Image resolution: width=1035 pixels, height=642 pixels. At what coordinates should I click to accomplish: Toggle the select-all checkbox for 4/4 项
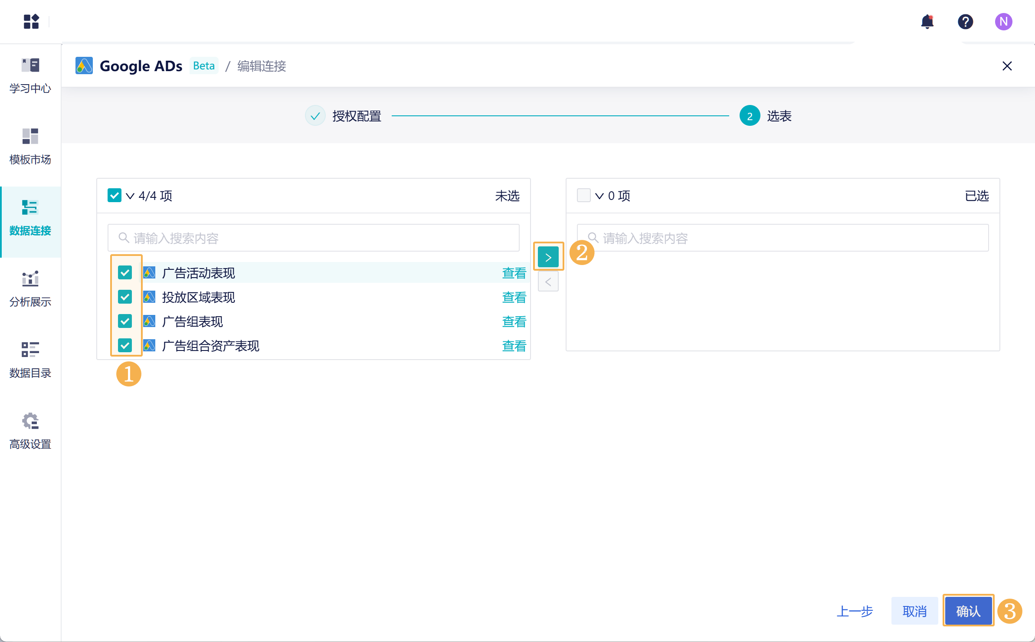pos(115,195)
